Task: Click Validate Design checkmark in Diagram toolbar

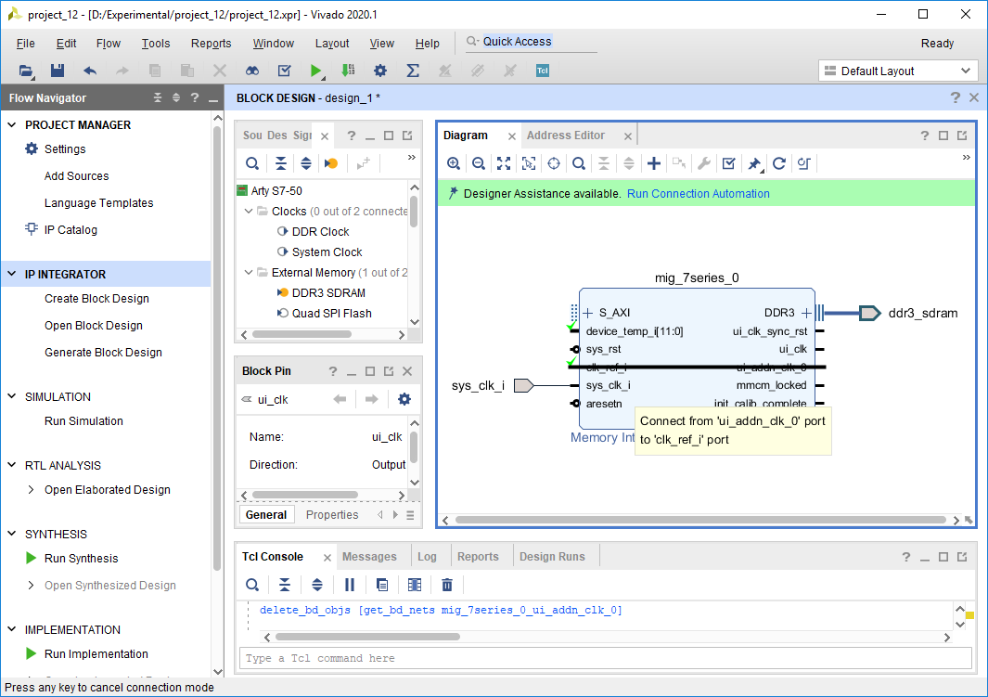Action: tap(728, 164)
